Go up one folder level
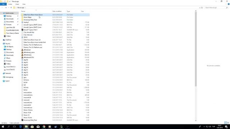The width and height of the screenshot is (230, 129). click(x=11, y=8)
